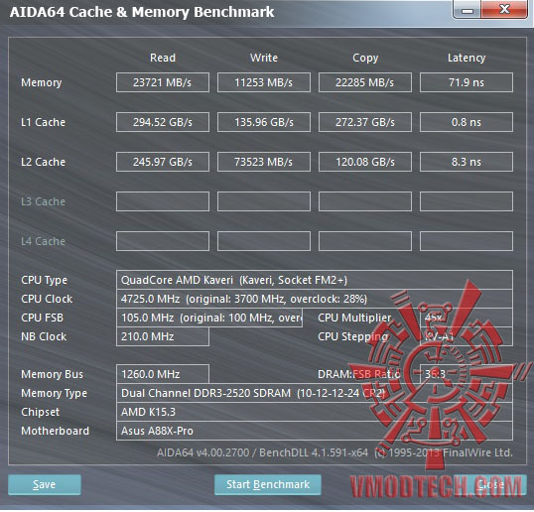534x512 pixels.
Task: Start the benchmark run
Action: 268,484
